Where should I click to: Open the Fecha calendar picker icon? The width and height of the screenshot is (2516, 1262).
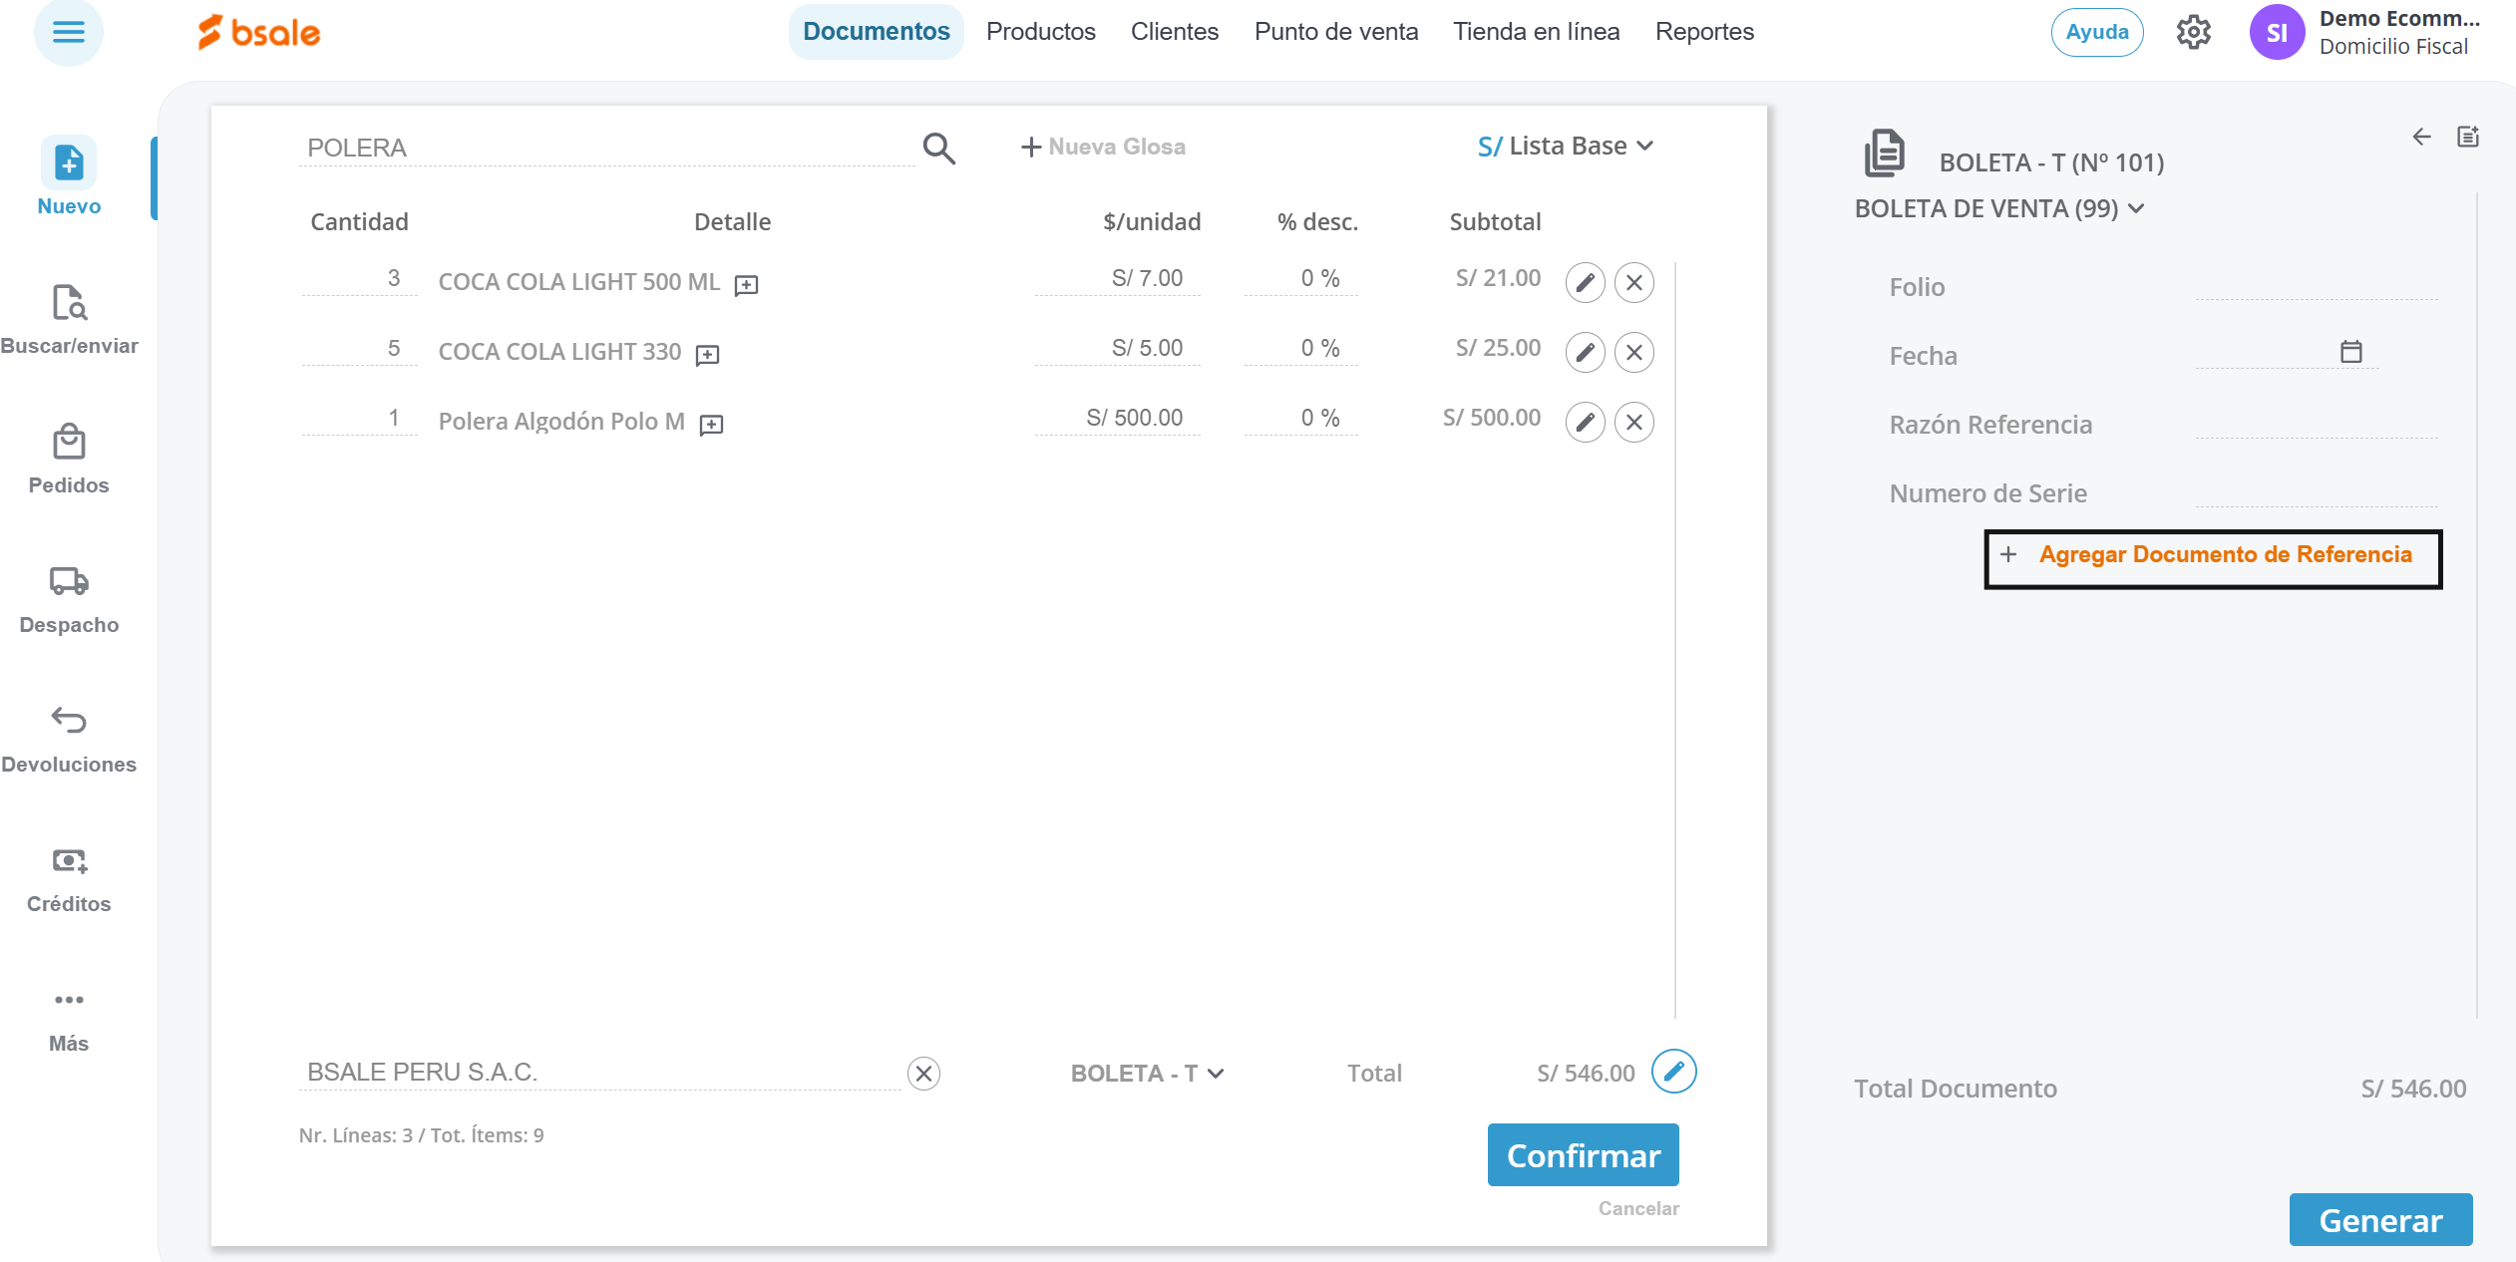point(2350,351)
